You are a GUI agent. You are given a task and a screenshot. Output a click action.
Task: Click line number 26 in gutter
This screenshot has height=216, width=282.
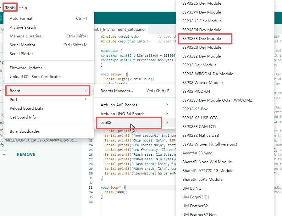pos(91,154)
